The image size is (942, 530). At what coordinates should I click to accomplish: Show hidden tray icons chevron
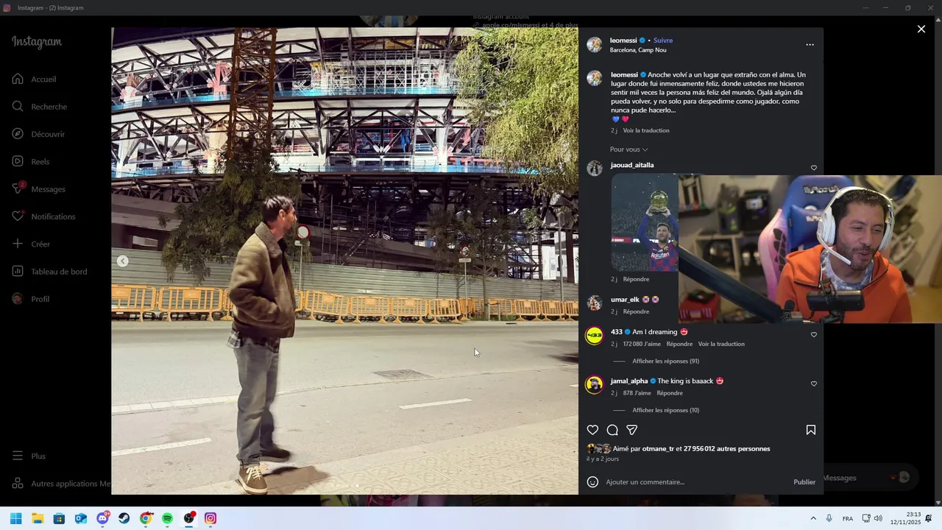[813, 518]
